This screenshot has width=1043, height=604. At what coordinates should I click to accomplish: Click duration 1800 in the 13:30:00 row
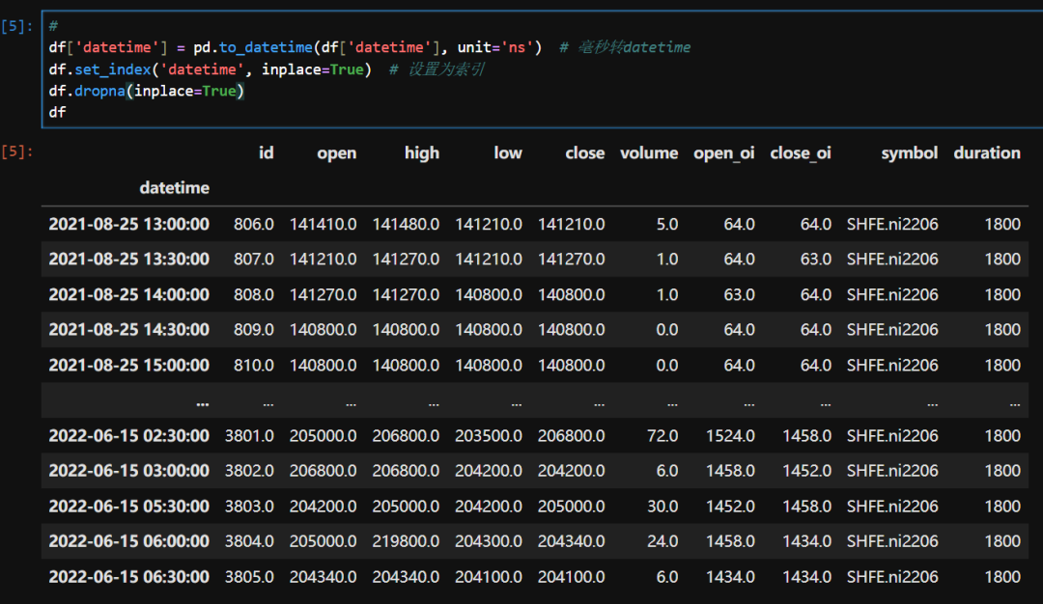[1002, 260]
